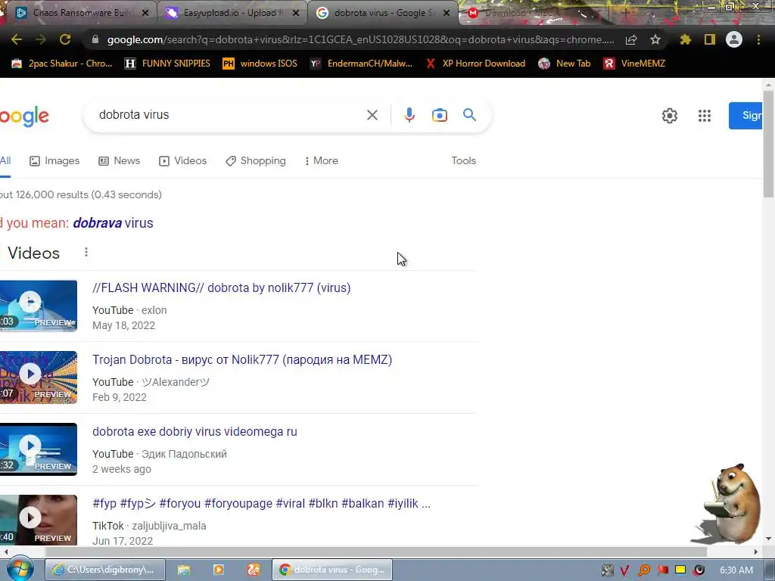Expand the More search filters menu
This screenshot has height=581, width=775.
pos(321,160)
